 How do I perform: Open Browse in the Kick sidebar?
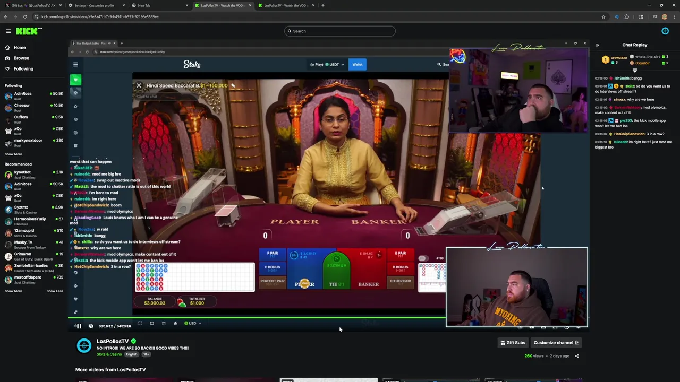point(21,58)
